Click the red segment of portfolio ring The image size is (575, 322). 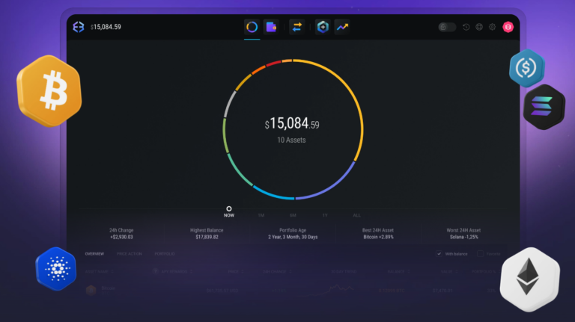[x=273, y=64]
